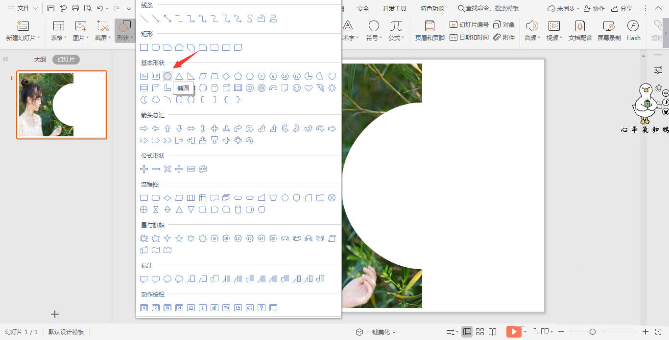Select the straight line shape under 线条

tap(144, 19)
